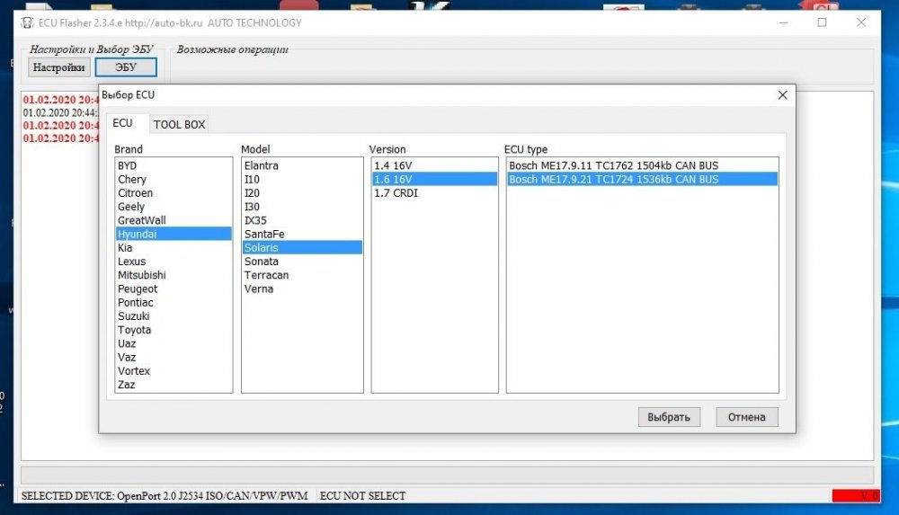Select Toyota brand
The height and width of the screenshot is (515, 899).
(174, 331)
